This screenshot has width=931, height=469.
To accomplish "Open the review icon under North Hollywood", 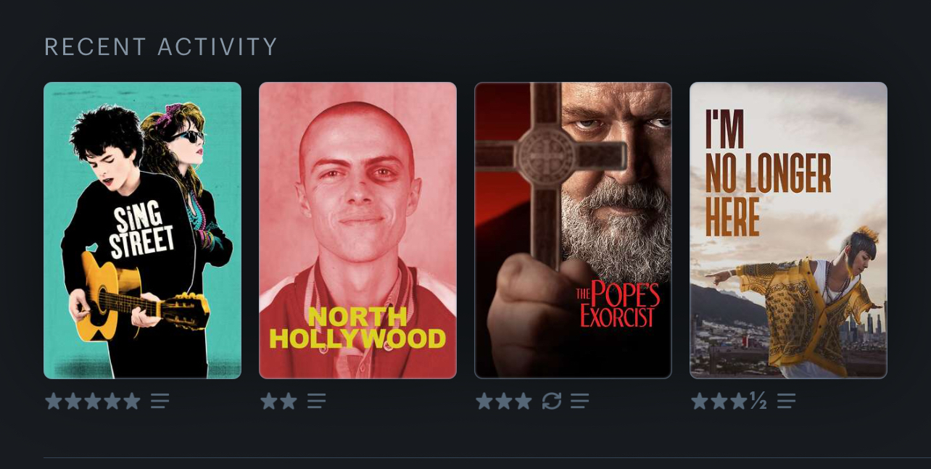I will pyautogui.click(x=316, y=401).
